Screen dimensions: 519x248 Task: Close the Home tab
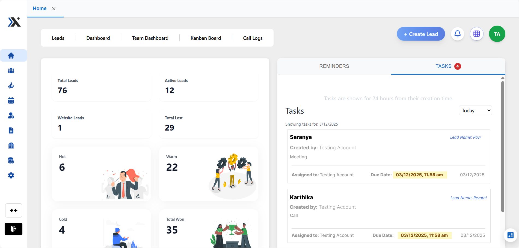(x=54, y=9)
